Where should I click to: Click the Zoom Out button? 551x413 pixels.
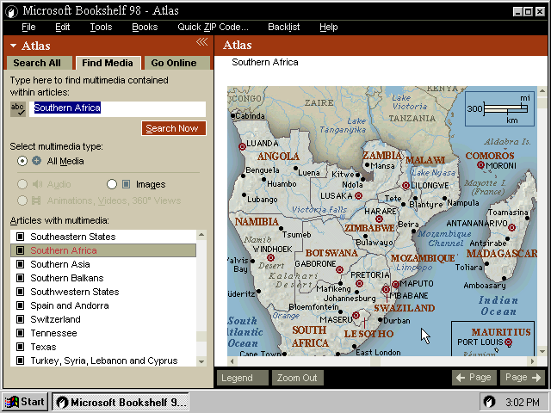point(297,378)
